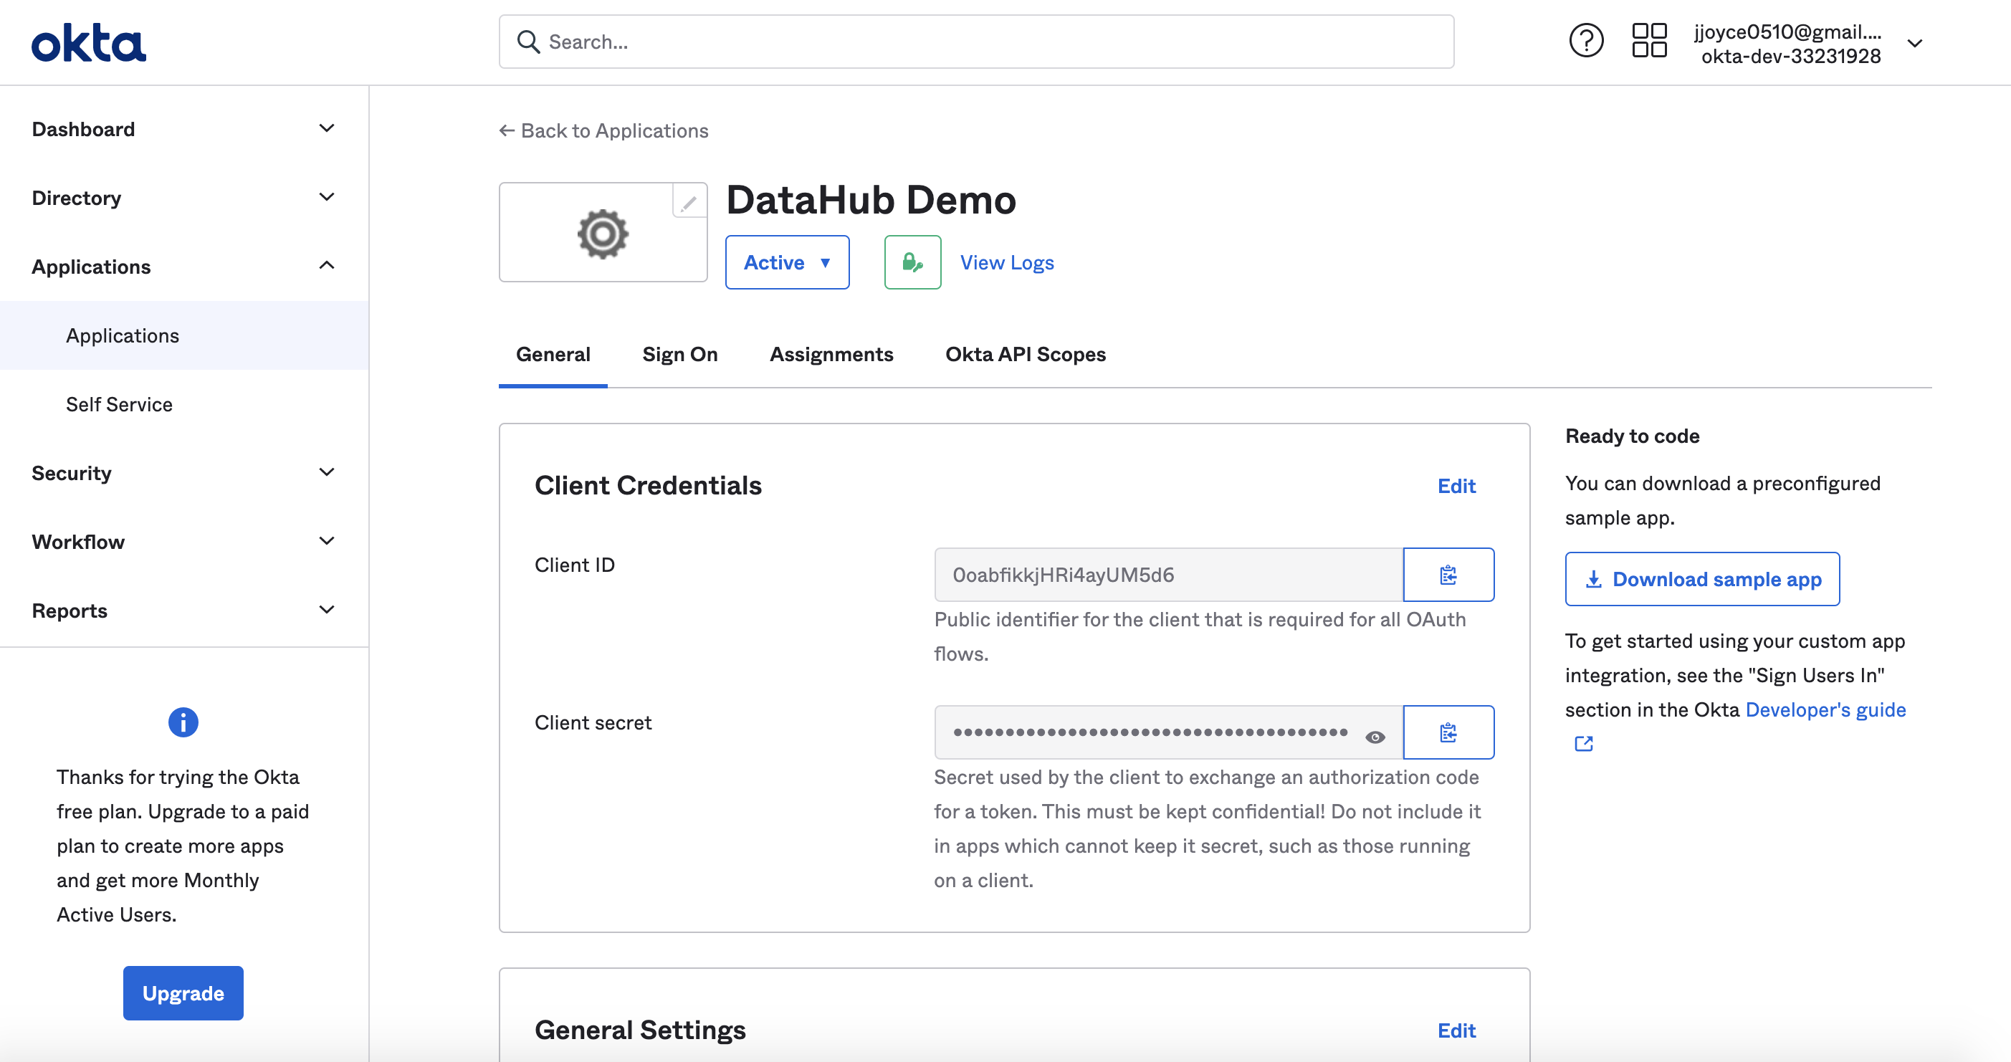Image resolution: width=2011 pixels, height=1062 pixels.
Task: Go Back to Applications
Action: 603,130
